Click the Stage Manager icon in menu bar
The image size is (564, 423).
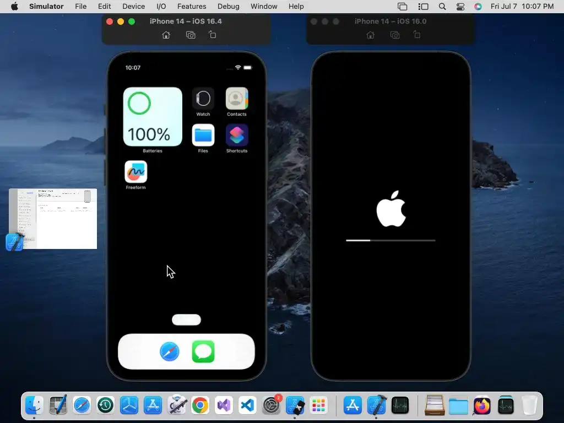[423, 7]
